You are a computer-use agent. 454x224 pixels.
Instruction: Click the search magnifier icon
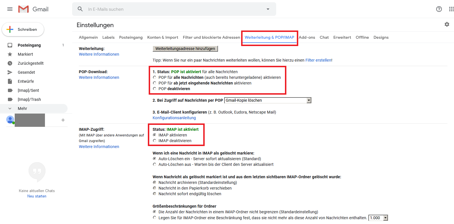coord(80,9)
